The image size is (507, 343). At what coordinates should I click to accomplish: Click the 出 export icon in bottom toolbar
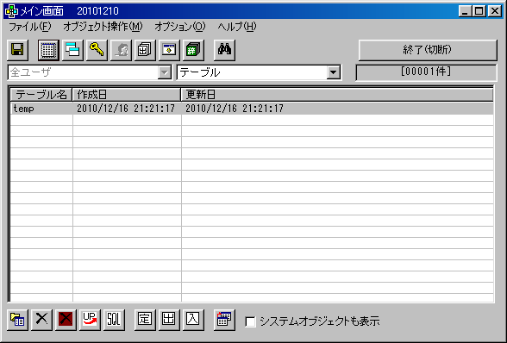(x=169, y=320)
